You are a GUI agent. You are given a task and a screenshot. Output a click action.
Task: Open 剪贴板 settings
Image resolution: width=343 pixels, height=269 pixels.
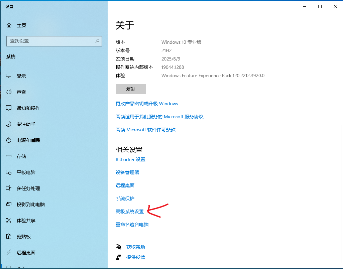[24, 237]
